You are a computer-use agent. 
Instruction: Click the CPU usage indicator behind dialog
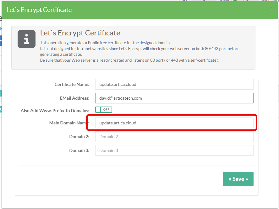(201, 1)
